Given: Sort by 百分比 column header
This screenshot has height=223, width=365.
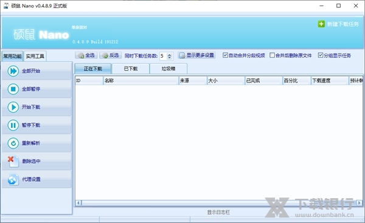Looking at the screenshot, I should pos(297,81).
